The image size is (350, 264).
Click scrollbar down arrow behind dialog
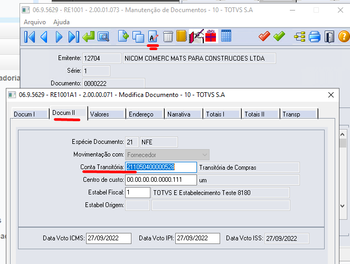343,206
